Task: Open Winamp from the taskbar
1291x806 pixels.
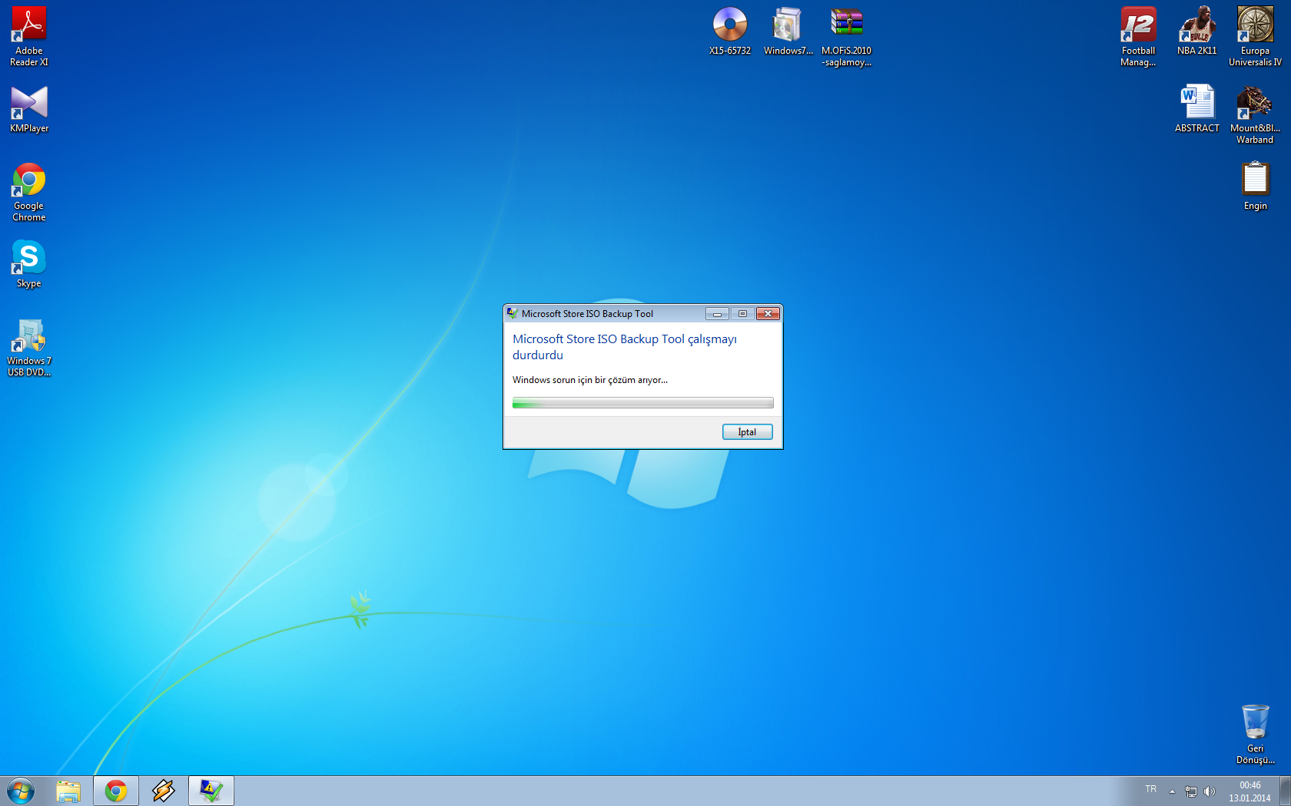Action: pyautogui.click(x=164, y=791)
